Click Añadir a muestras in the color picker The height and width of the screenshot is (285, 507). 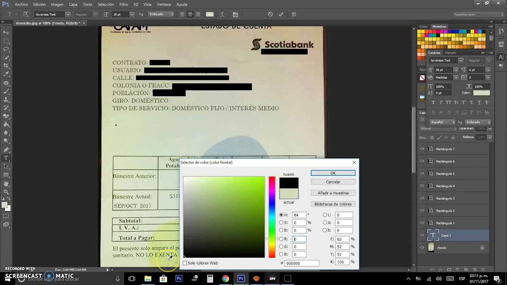click(x=333, y=193)
